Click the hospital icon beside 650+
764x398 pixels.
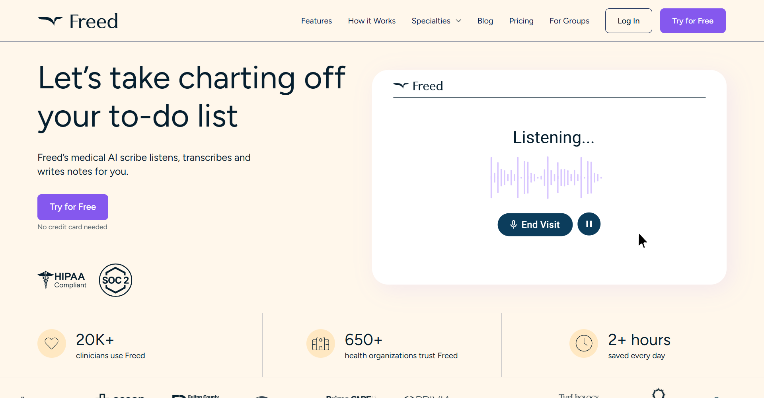pos(320,343)
